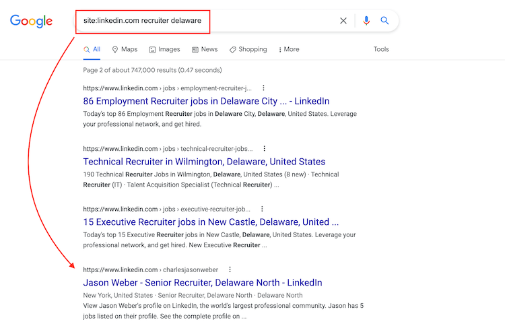Image resolution: width=505 pixels, height=326 pixels.
Task: Open '15 Executive Recruiter jobs in New Castle' link
Action: (x=211, y=222)
